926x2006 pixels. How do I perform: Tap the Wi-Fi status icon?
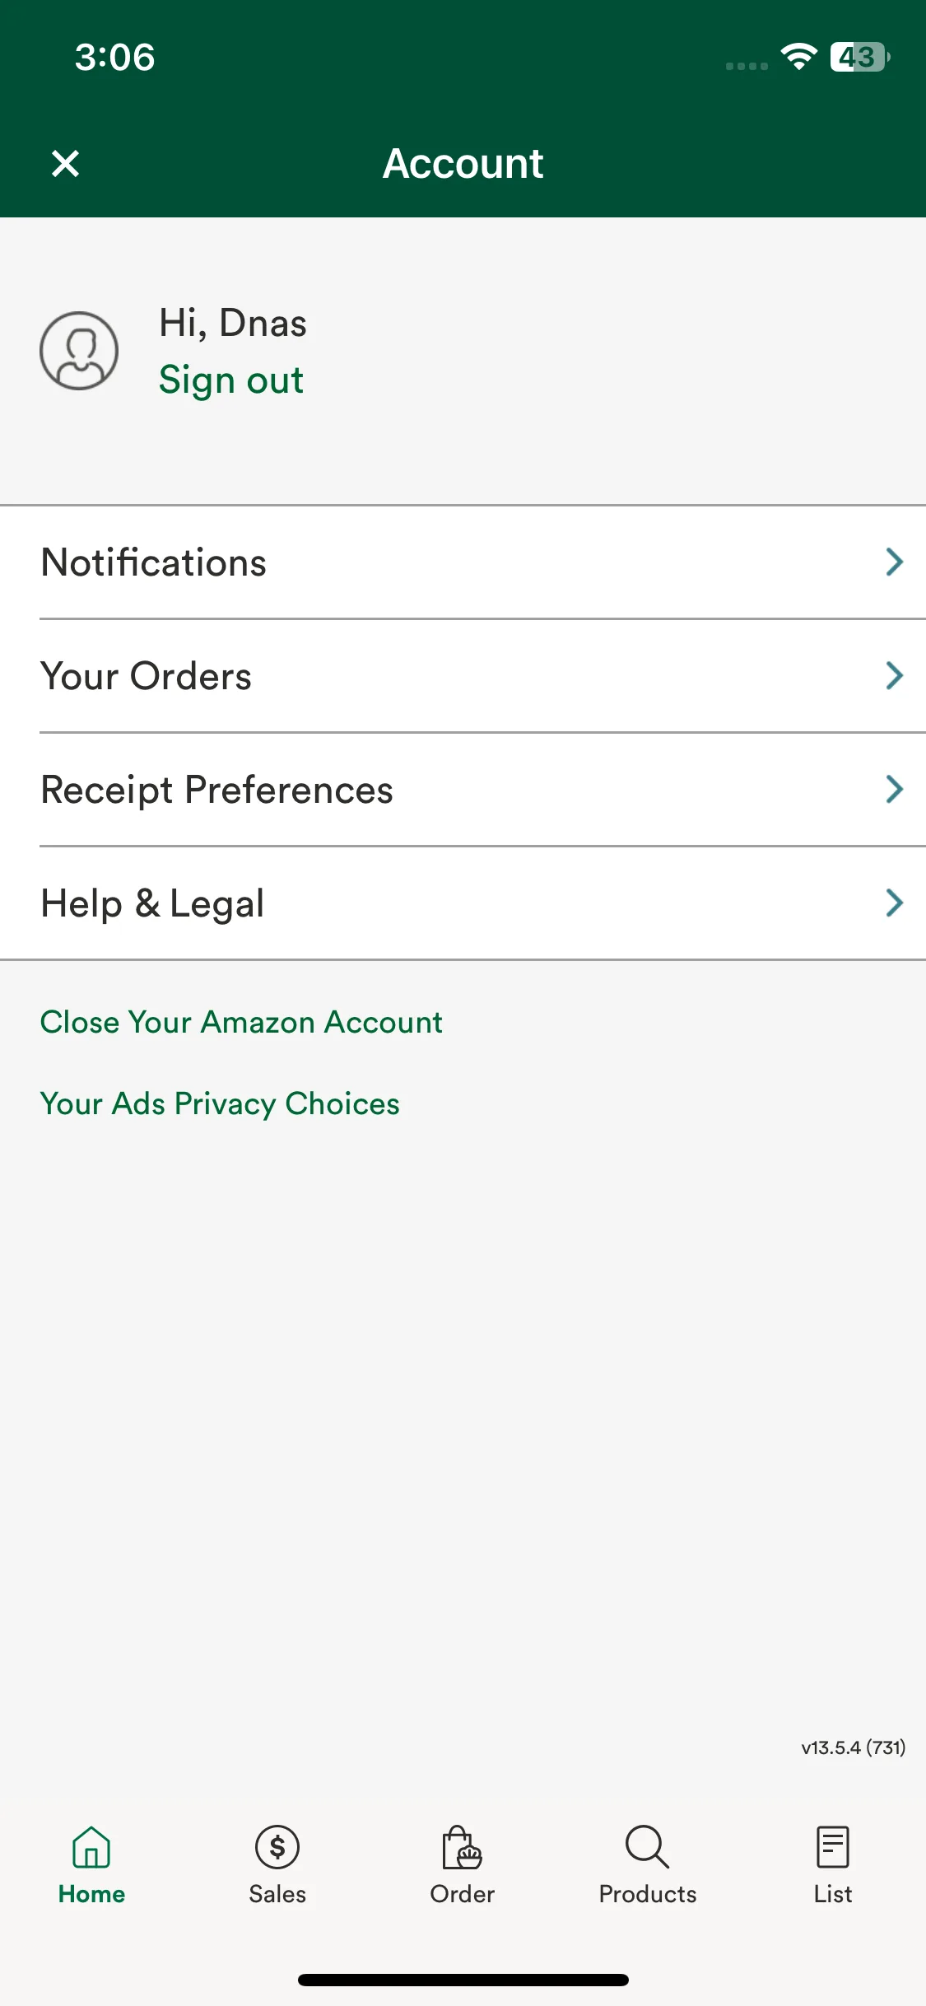coord(798,57)
